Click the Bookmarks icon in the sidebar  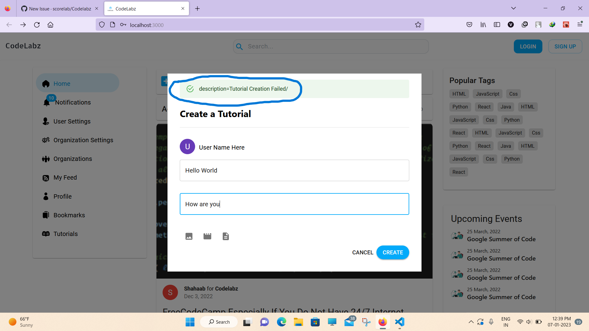(46, 215)
